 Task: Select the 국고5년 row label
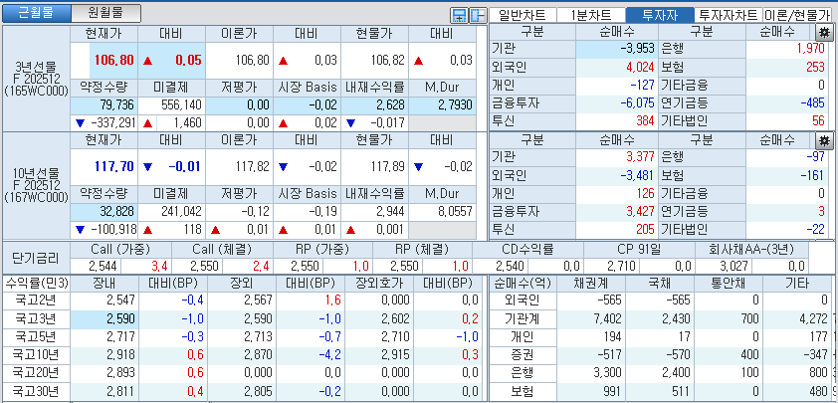[x=35, y=337]
